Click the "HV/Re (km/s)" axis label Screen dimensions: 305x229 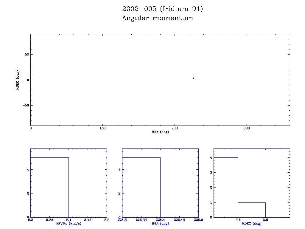(x=69, y=223)
